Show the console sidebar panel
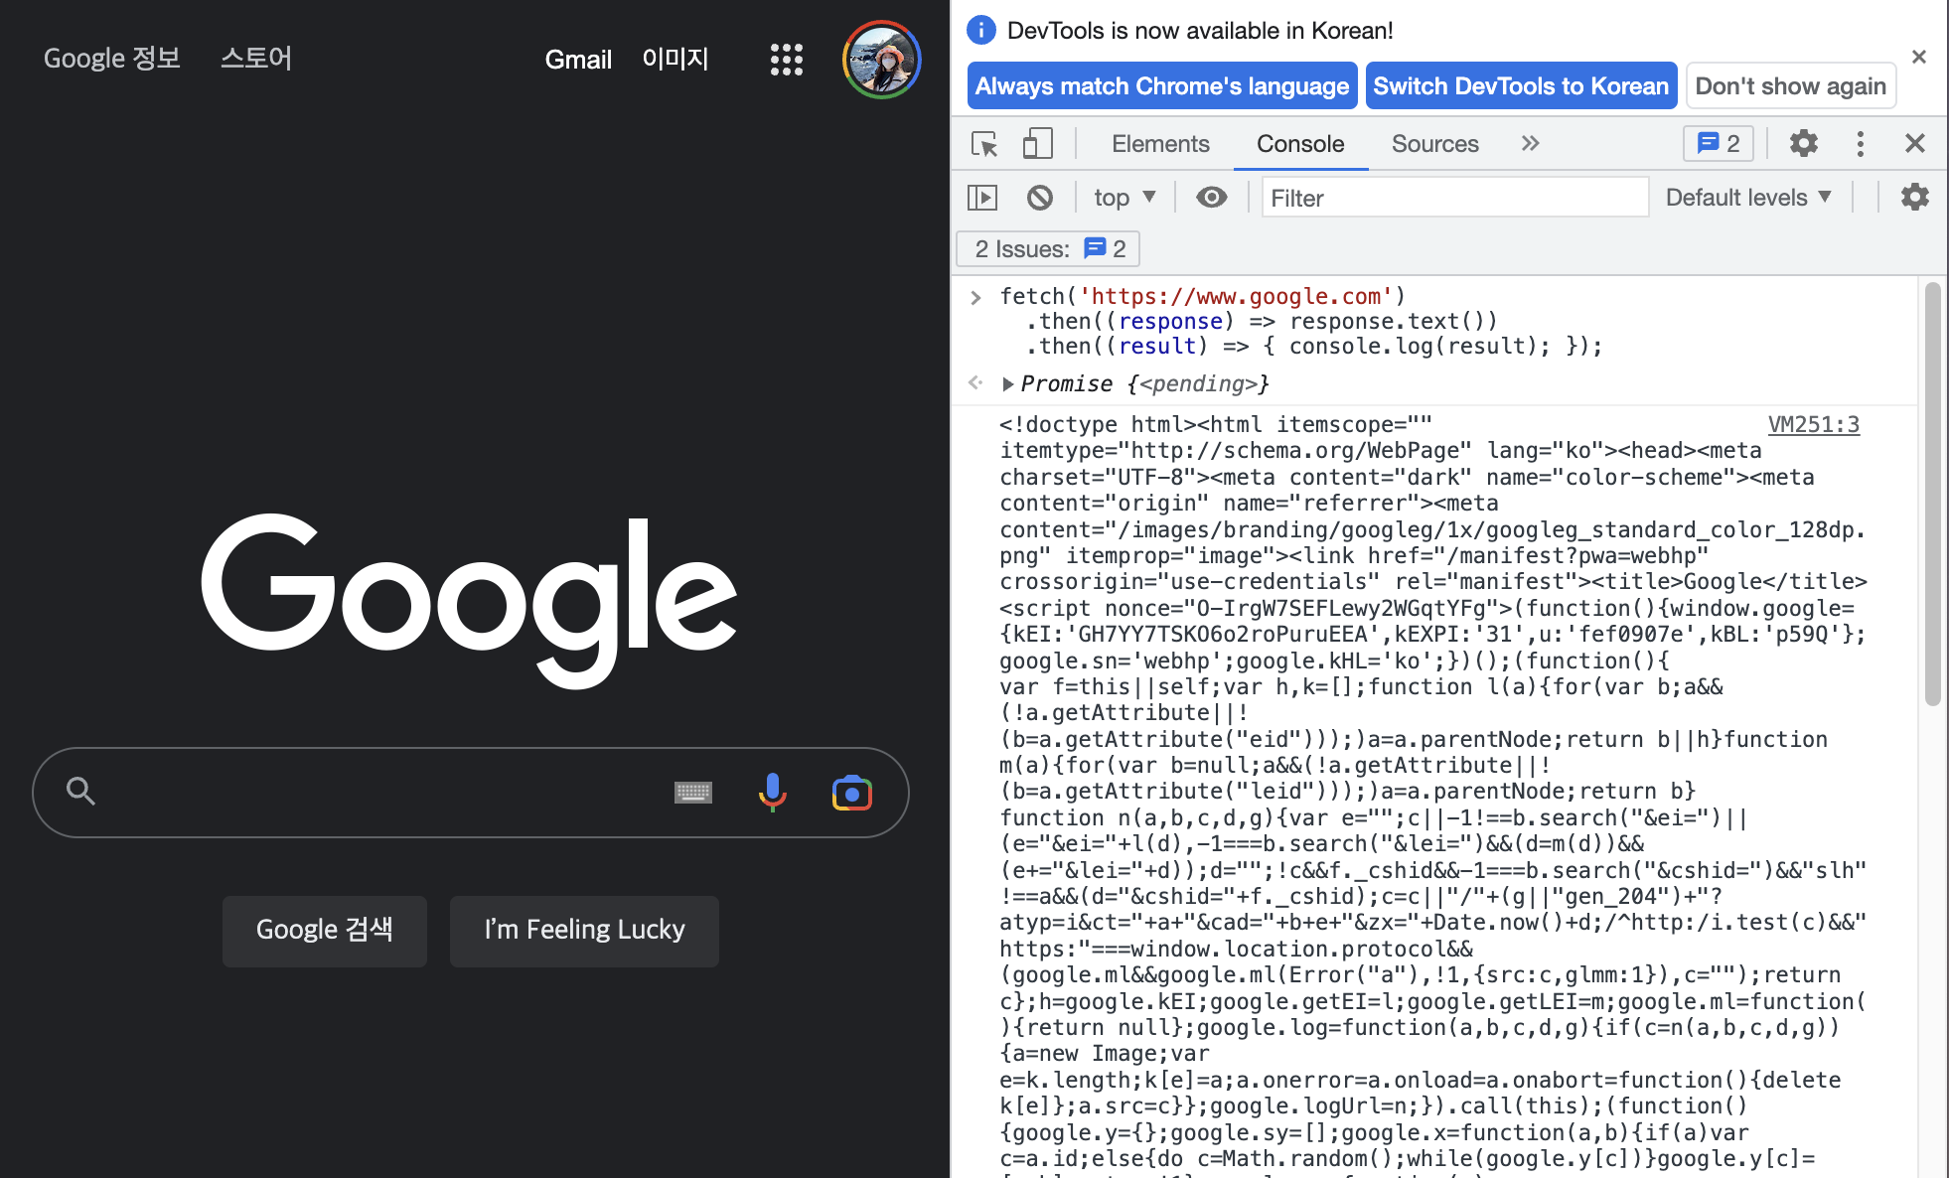The width and height of the screenshot is (1949, 1178). click(982, 198)
